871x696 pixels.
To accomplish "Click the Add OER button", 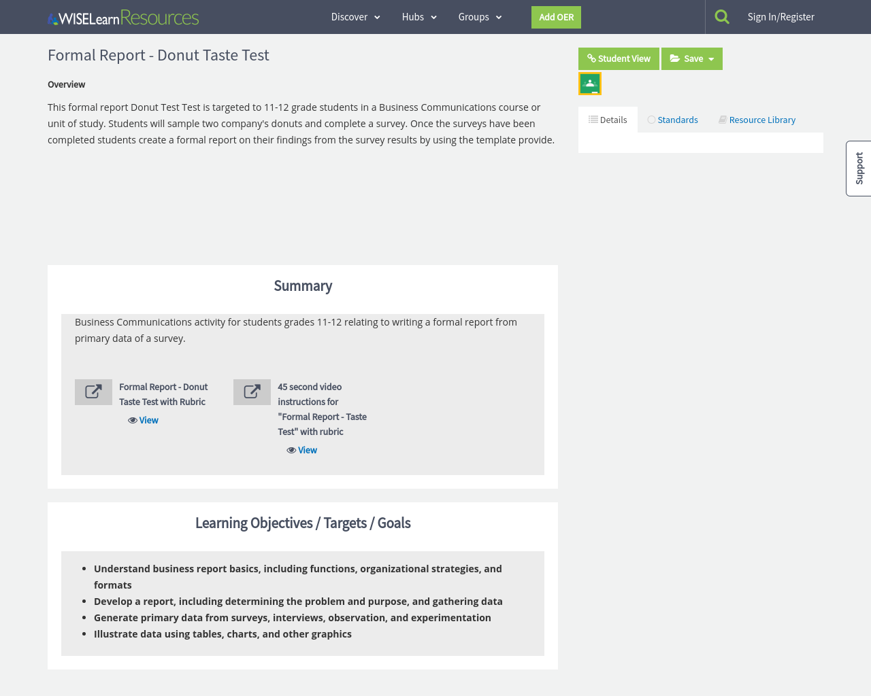I will pyautogui.click(x=556, y=18).
